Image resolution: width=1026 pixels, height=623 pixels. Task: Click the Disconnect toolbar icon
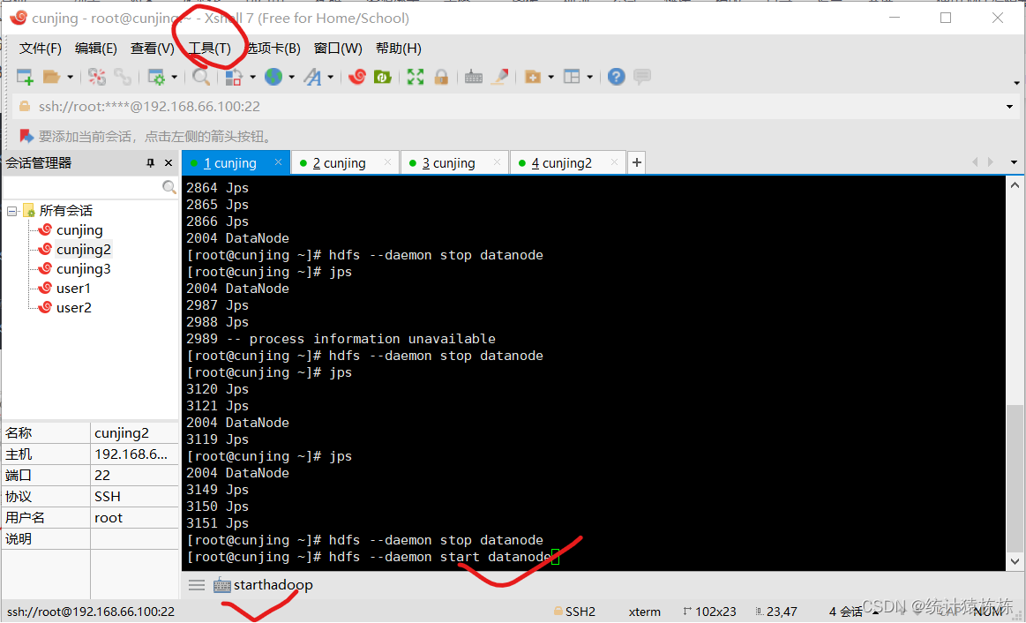coord(97,77)
